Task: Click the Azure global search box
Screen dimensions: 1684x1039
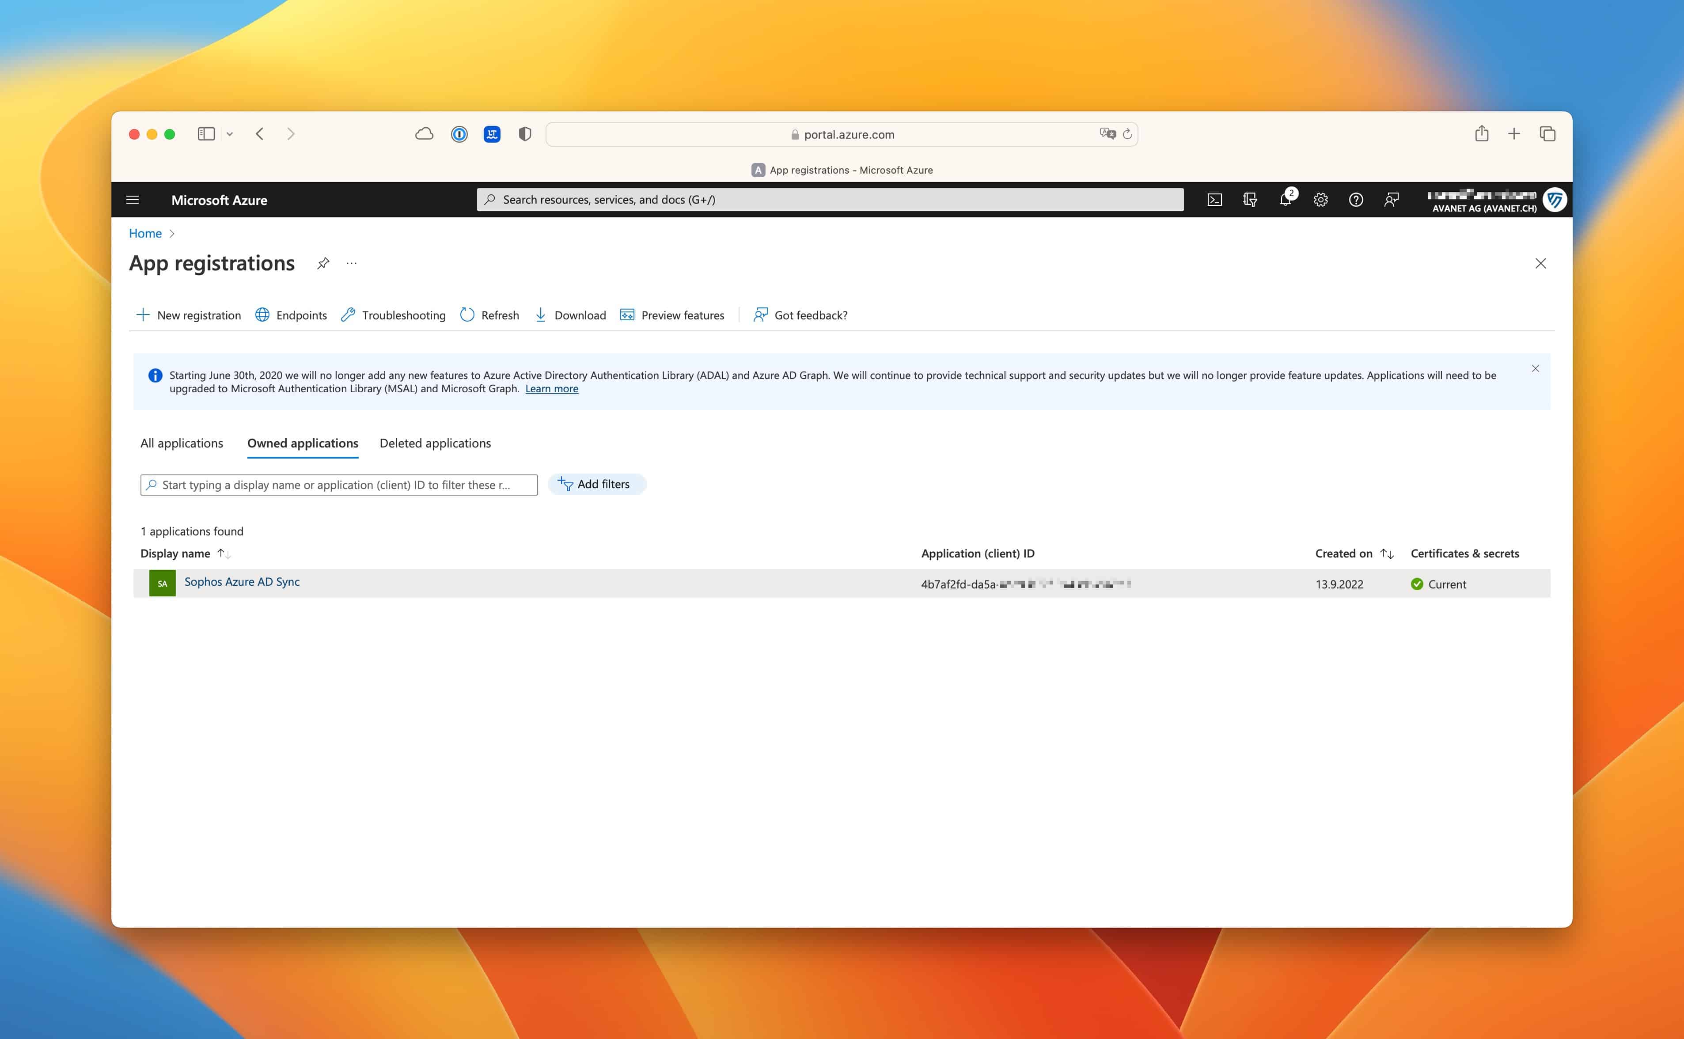Action: point(830,199)
